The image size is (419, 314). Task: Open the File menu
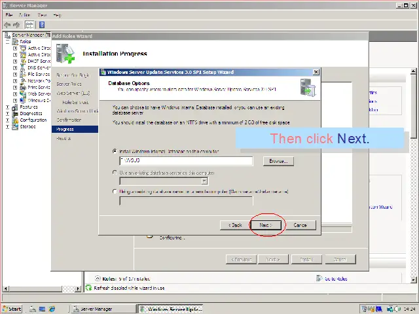pyautogui.click(x=9, y=15)
